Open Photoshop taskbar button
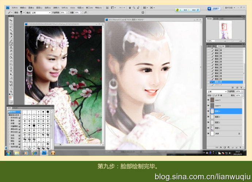This screenshot has height=182, width=252. [44, 153]
